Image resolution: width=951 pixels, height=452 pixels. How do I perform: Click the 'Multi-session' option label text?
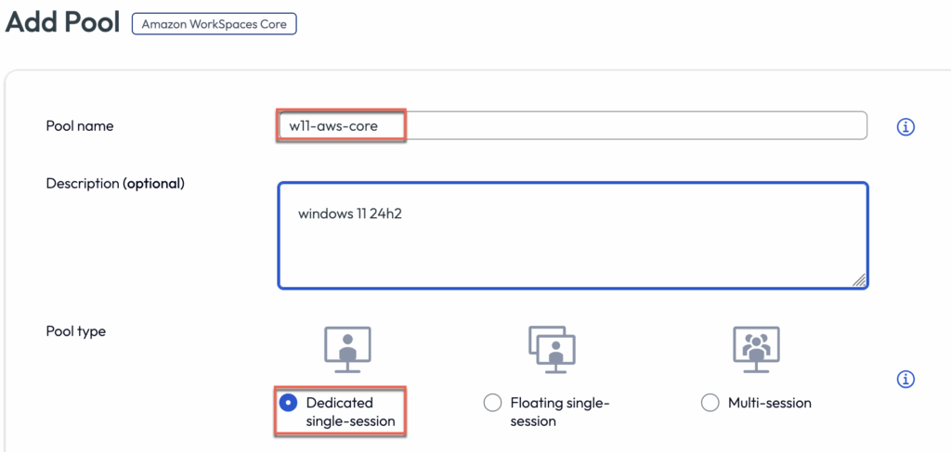tap(770, 403)
